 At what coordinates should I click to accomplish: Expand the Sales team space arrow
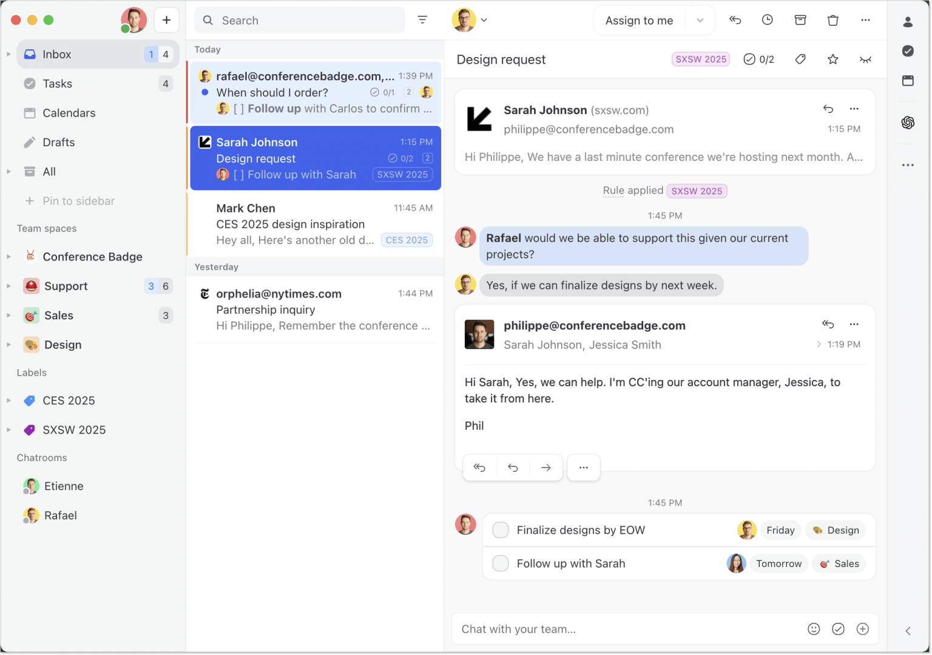point(8,315)
